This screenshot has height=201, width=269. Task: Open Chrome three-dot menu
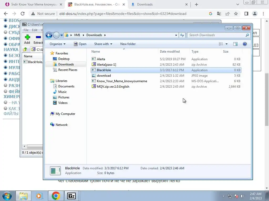(263, 14)
